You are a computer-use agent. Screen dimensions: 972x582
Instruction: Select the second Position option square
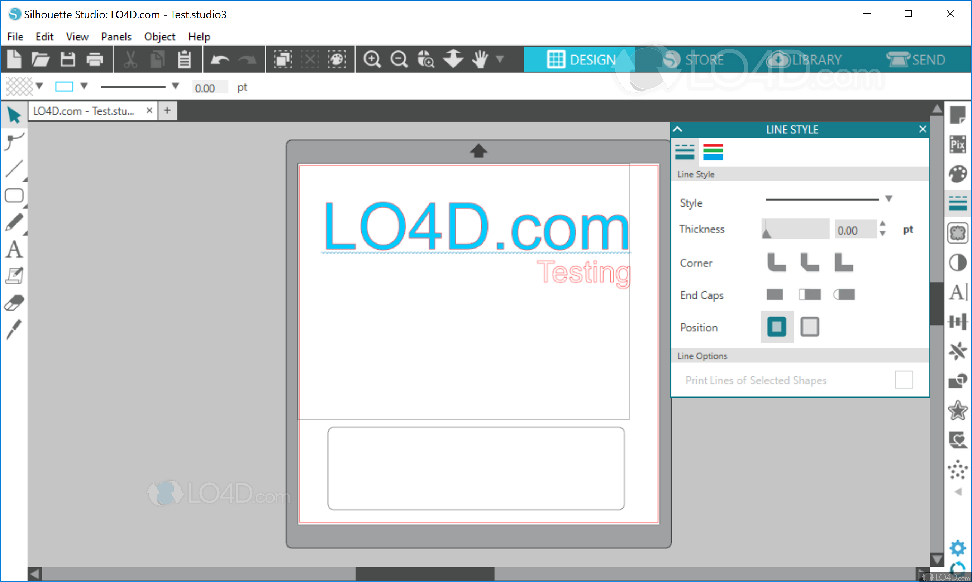[810, 327]
